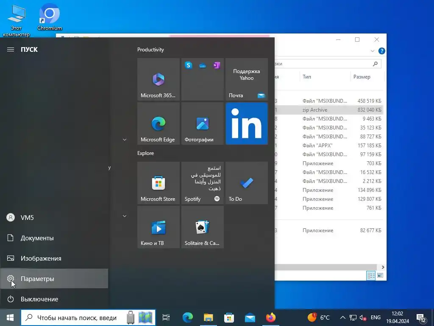Click the 129 807 КБ size cell
This screenshot has height=326, width=434.
[x=369, y=199]
